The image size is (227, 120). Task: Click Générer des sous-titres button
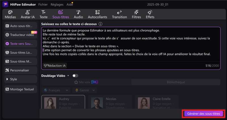coord(203,114)
